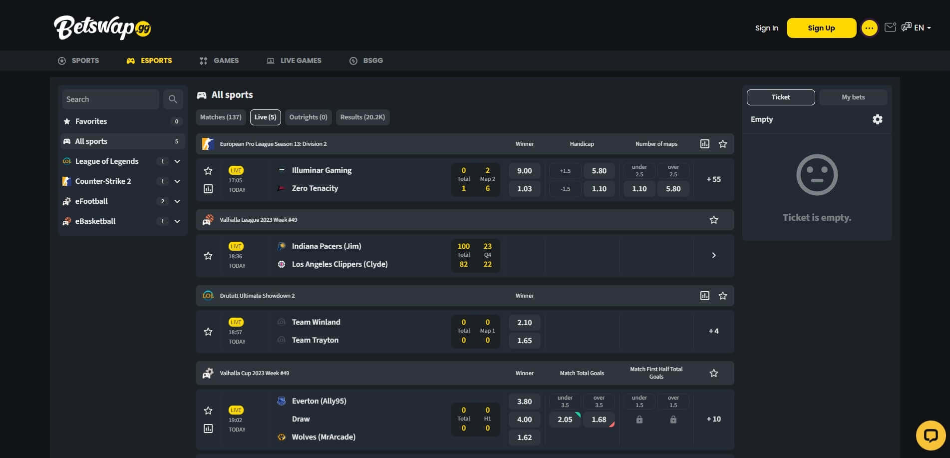The height and width of the screenshot is (458, 950).
Task: Switch to the ESPORTS tab
Action: (x=156, y=60)
